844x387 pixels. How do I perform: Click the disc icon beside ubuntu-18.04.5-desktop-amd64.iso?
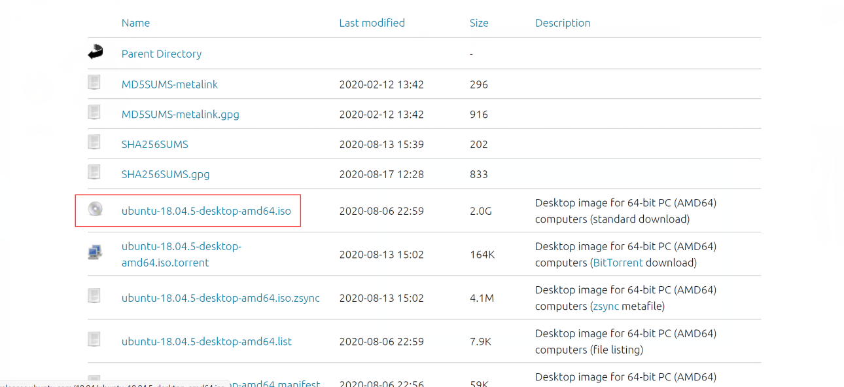tap(96, 210)
